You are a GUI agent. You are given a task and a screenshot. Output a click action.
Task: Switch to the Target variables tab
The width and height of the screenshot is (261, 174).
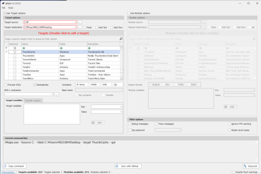click(x=14, y=101)
